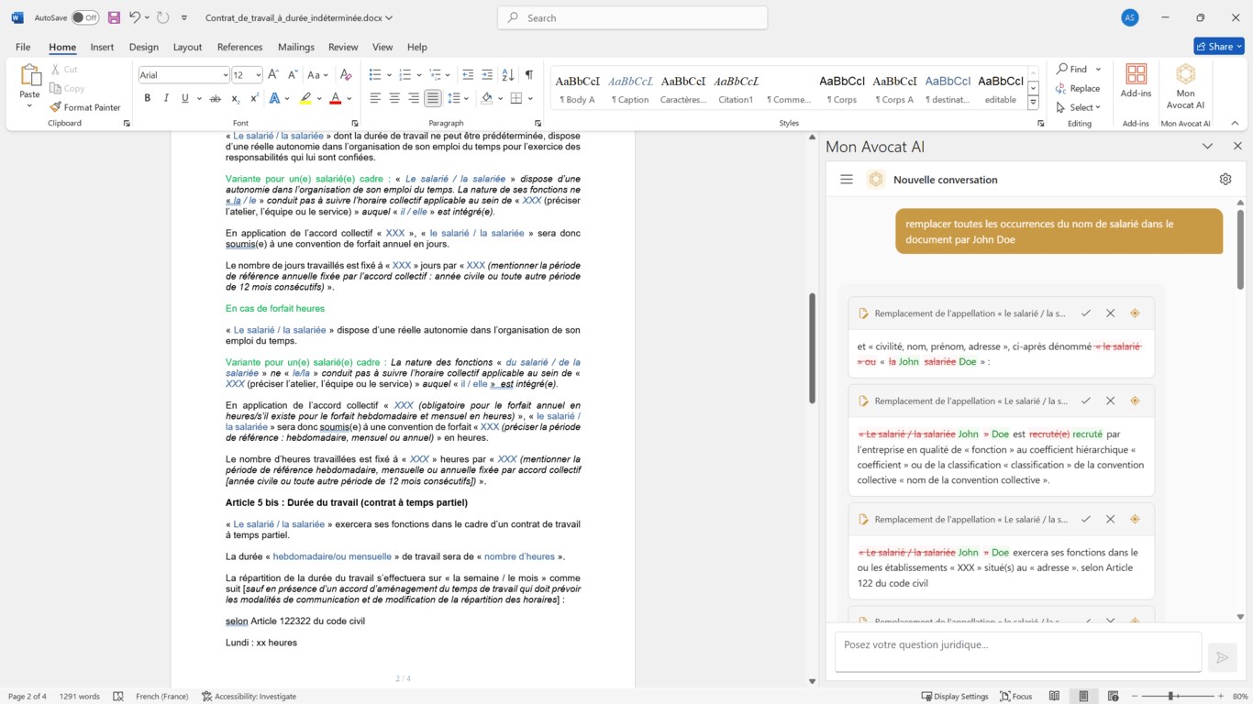Open the hamburger menu in AI panel

847,180
